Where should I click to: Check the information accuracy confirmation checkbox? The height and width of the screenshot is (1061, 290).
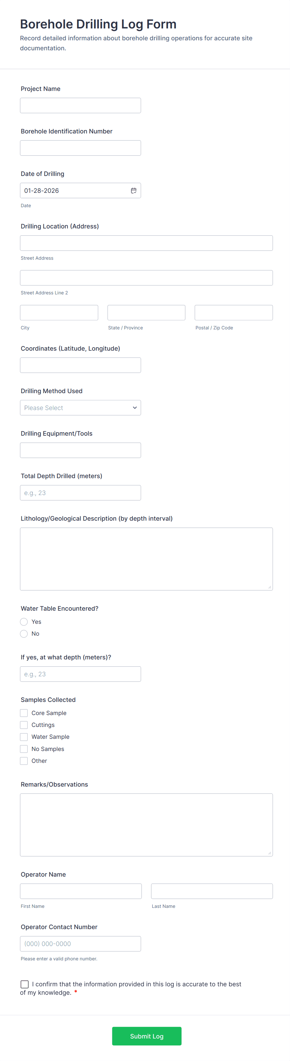coord(24,984)
